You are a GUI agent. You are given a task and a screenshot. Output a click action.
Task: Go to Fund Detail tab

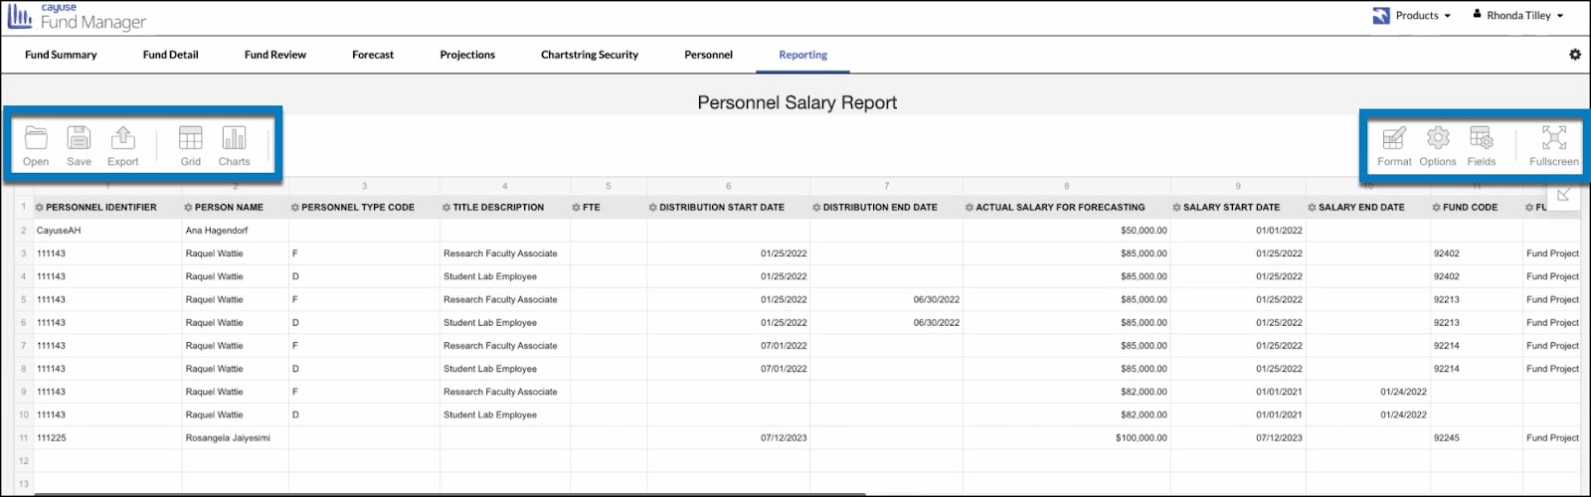click(x=170, y=55)
